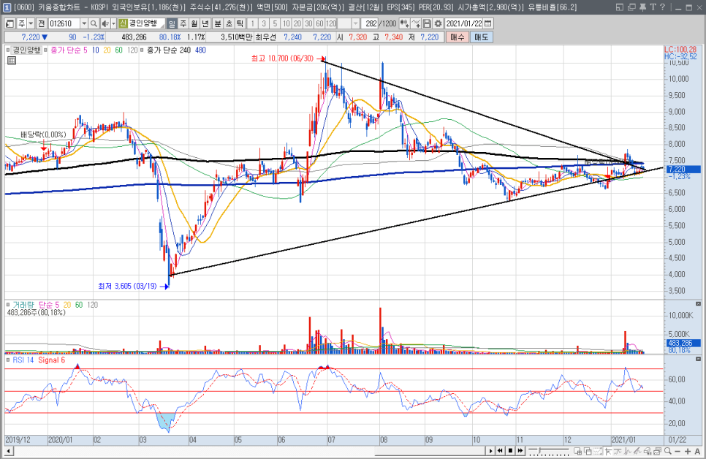The width and height of the screenshot is (706, 459).
Task: Select the 분 minute period toggle
Action: 217,23
